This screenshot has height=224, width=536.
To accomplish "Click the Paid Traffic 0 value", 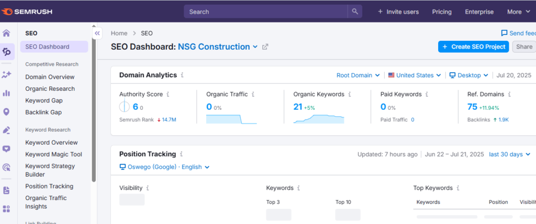I will 412,120.
